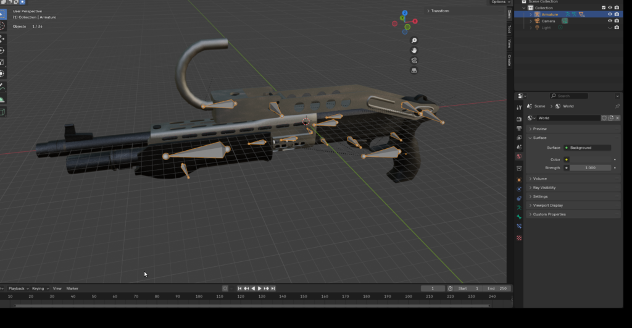
Task: Expand the Ray Visibility panel
Action: (x=573, y=188)
